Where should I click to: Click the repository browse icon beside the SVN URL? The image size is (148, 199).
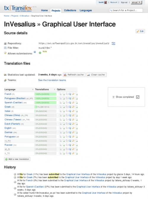point(113,43)
